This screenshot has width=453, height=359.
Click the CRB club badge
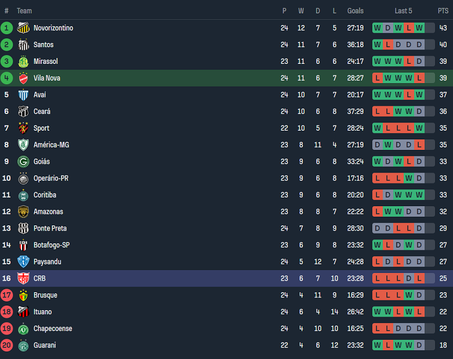23,279
